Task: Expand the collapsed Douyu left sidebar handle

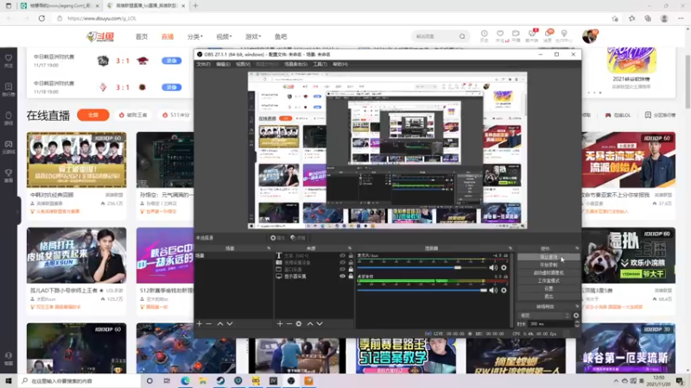Action: click(18, 211)
